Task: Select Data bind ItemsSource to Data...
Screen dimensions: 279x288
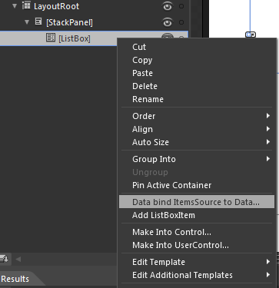Action: click(197, 202)
